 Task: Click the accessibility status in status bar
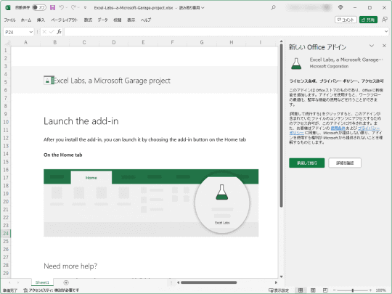[52, 290]
